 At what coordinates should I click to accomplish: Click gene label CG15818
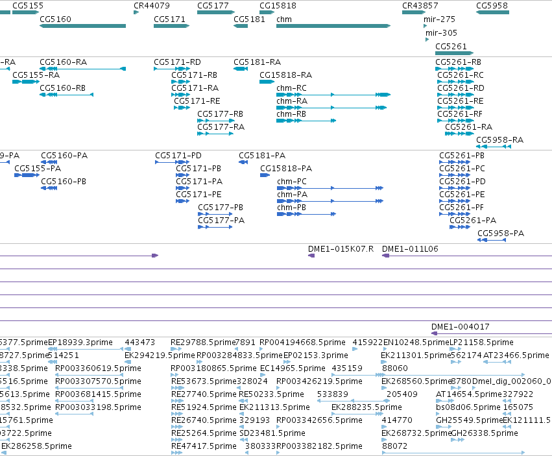pos(278,6)
